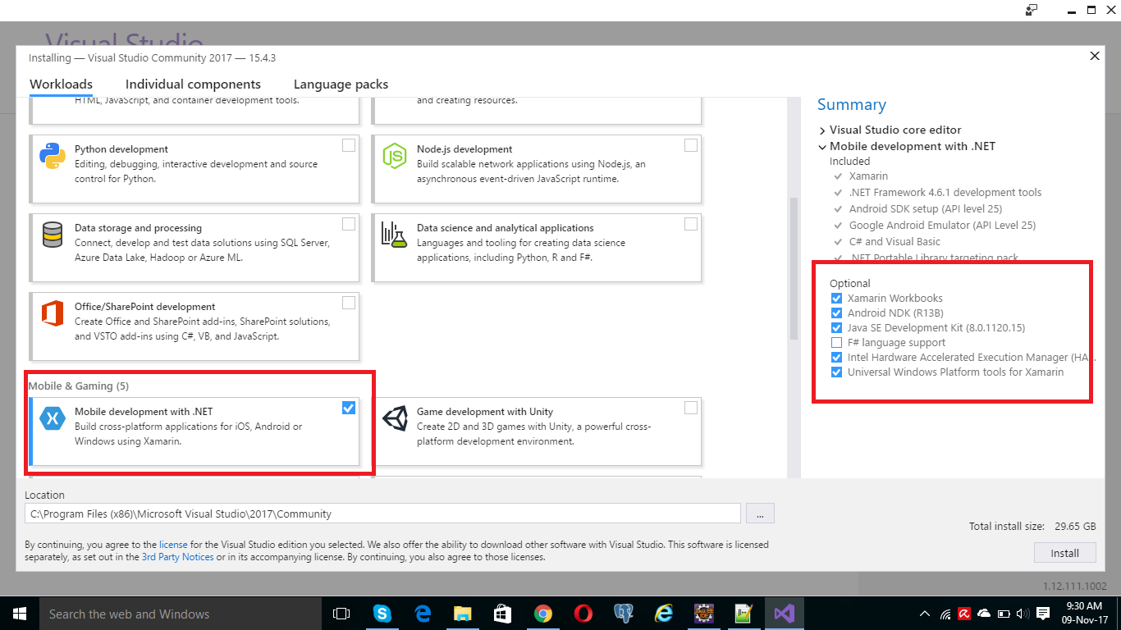
Task: Click the battery status tray icon
Action: pos(1004,614)
